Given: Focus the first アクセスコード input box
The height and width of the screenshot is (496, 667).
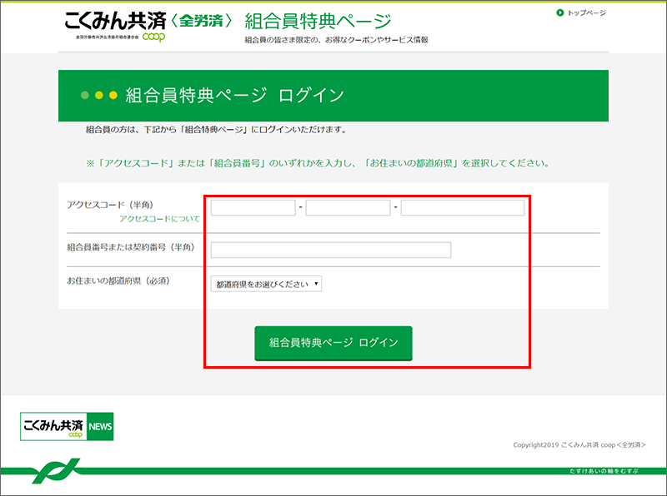Looking at the screenshot, I should coord(253,208).
